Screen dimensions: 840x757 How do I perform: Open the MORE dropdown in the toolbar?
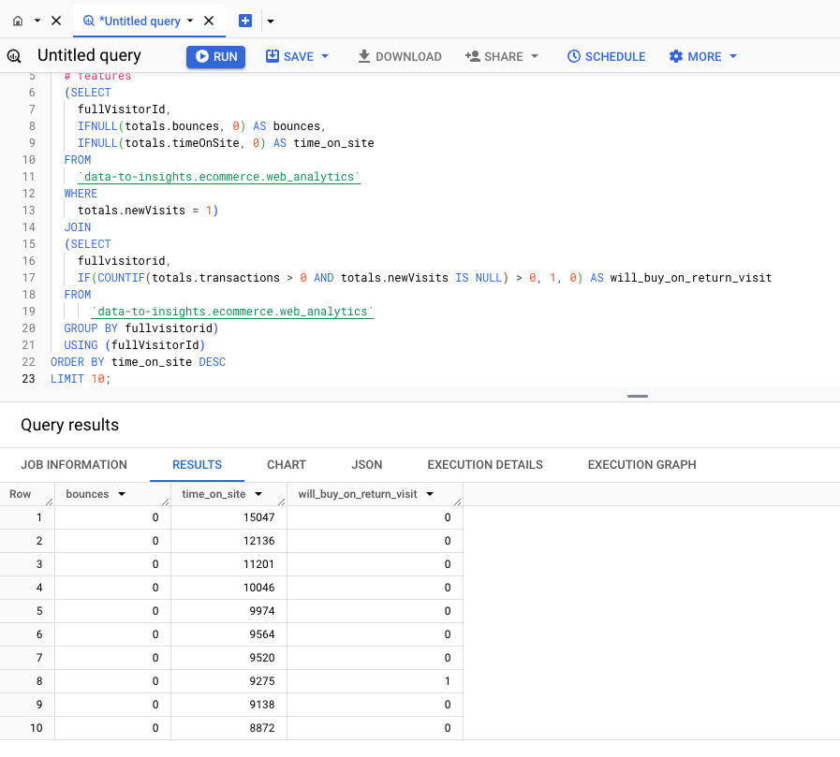(x=701, y=56)
